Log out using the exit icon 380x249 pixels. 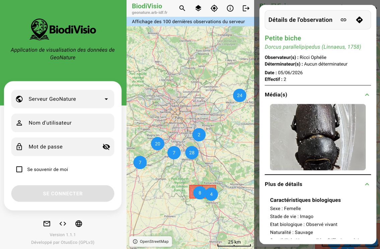246,8
